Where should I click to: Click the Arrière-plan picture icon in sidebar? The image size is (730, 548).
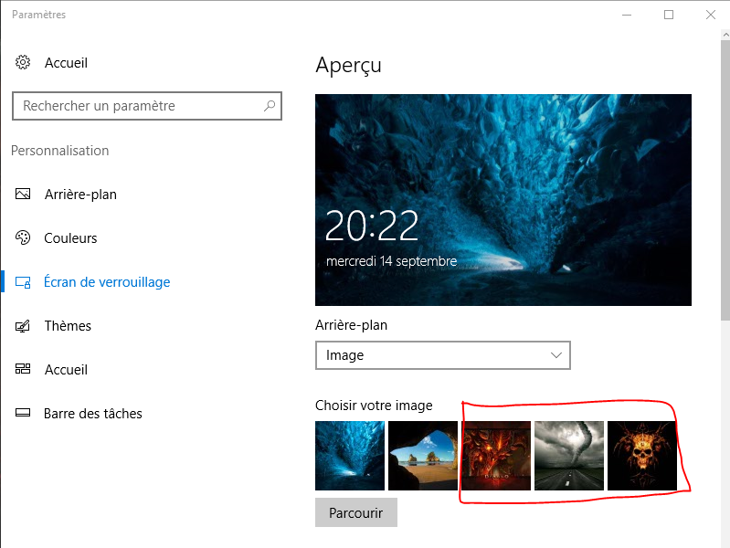coord(23,194)
